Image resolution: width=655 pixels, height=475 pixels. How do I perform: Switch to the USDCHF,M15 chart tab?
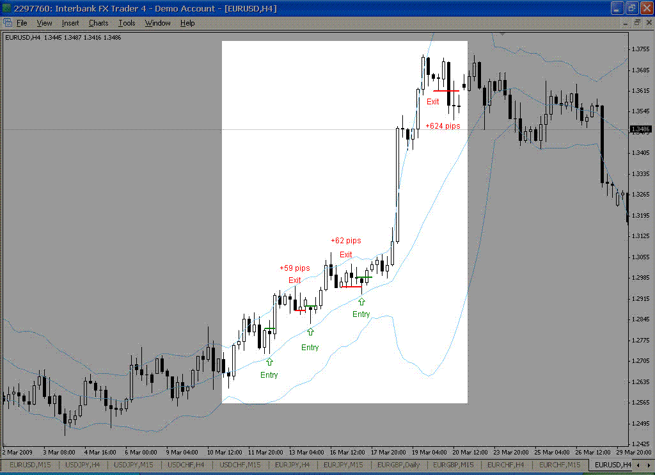[241, 465]
